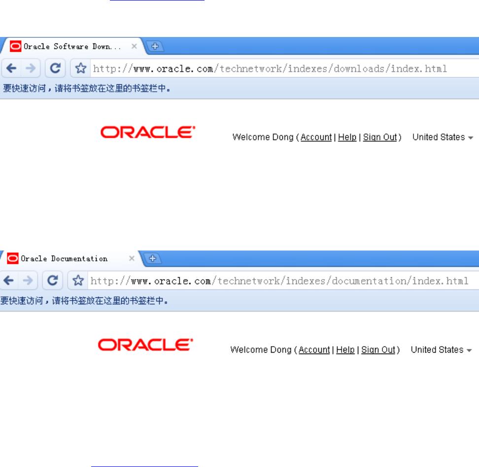Image resolution: width=479 pixels, height=467 pixels.
Task: Click bookmarks bar hint text in downloads browser
Action: pyautogui.click(x=86, y=88)
